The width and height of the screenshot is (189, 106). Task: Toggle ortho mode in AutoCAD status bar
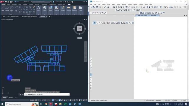43,100
